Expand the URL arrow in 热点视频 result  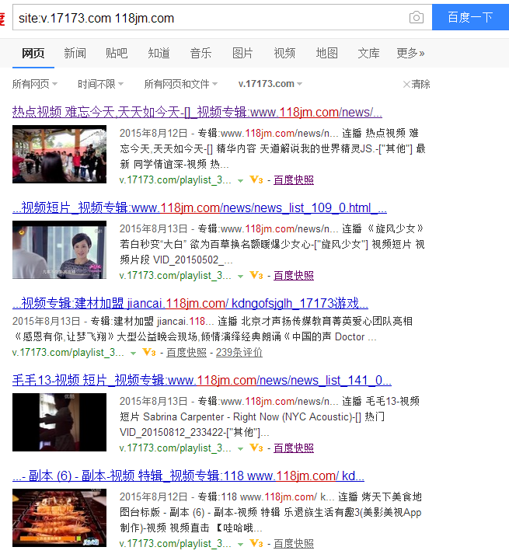pos(240,180)
